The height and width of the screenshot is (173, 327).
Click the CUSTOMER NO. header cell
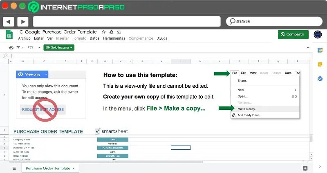[x=113, y=156]
